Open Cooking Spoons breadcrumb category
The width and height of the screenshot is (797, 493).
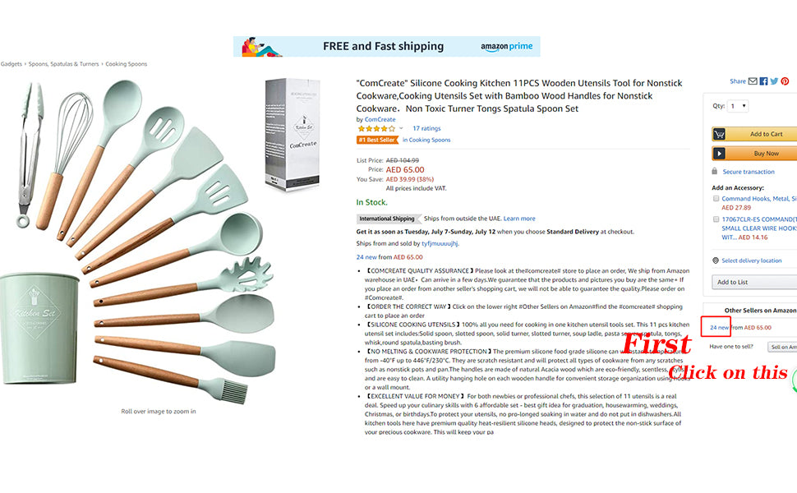click(126, 64)
